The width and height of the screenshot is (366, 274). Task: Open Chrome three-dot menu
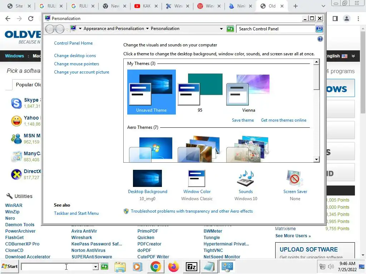pyautogui.click(x=358, y=19)
